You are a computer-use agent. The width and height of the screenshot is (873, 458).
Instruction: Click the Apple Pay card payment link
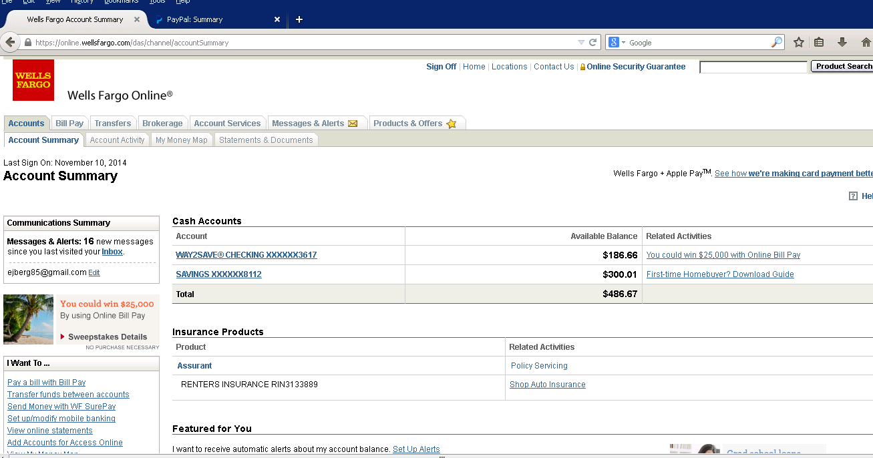coord(794,174)
